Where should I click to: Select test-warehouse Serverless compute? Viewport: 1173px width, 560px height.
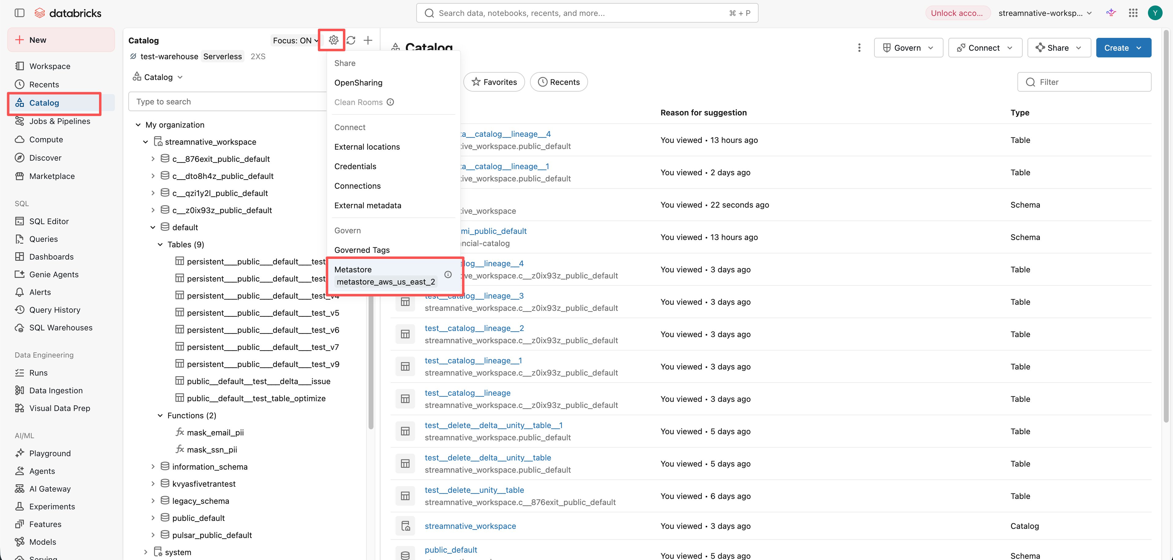click(x=198, y=56)
